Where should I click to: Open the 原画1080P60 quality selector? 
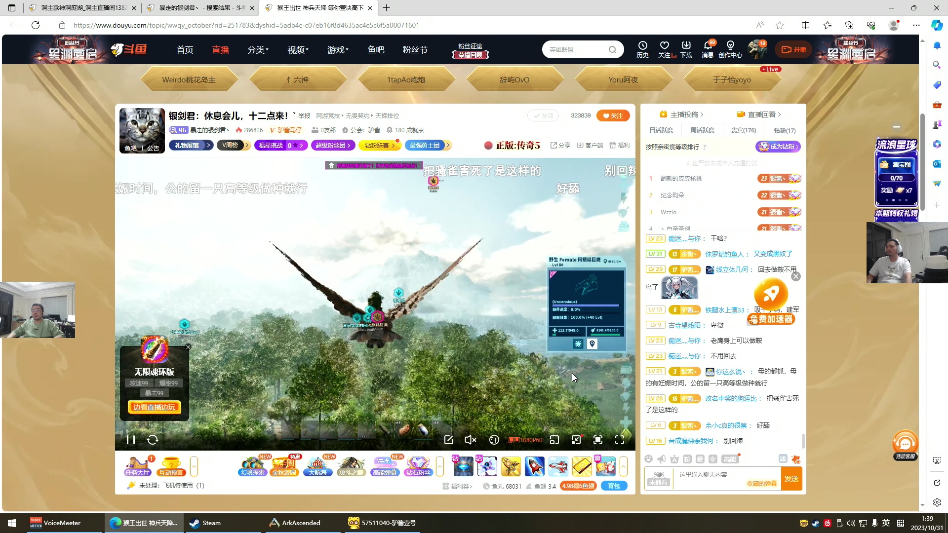click(x=525, y=440)
